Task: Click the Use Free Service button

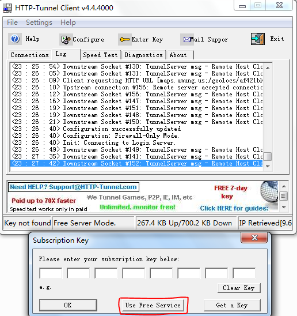Action: (153, 305)
